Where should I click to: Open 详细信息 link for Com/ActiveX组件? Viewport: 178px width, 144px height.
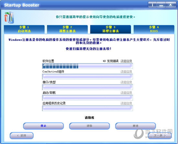(x=126, y=72)
